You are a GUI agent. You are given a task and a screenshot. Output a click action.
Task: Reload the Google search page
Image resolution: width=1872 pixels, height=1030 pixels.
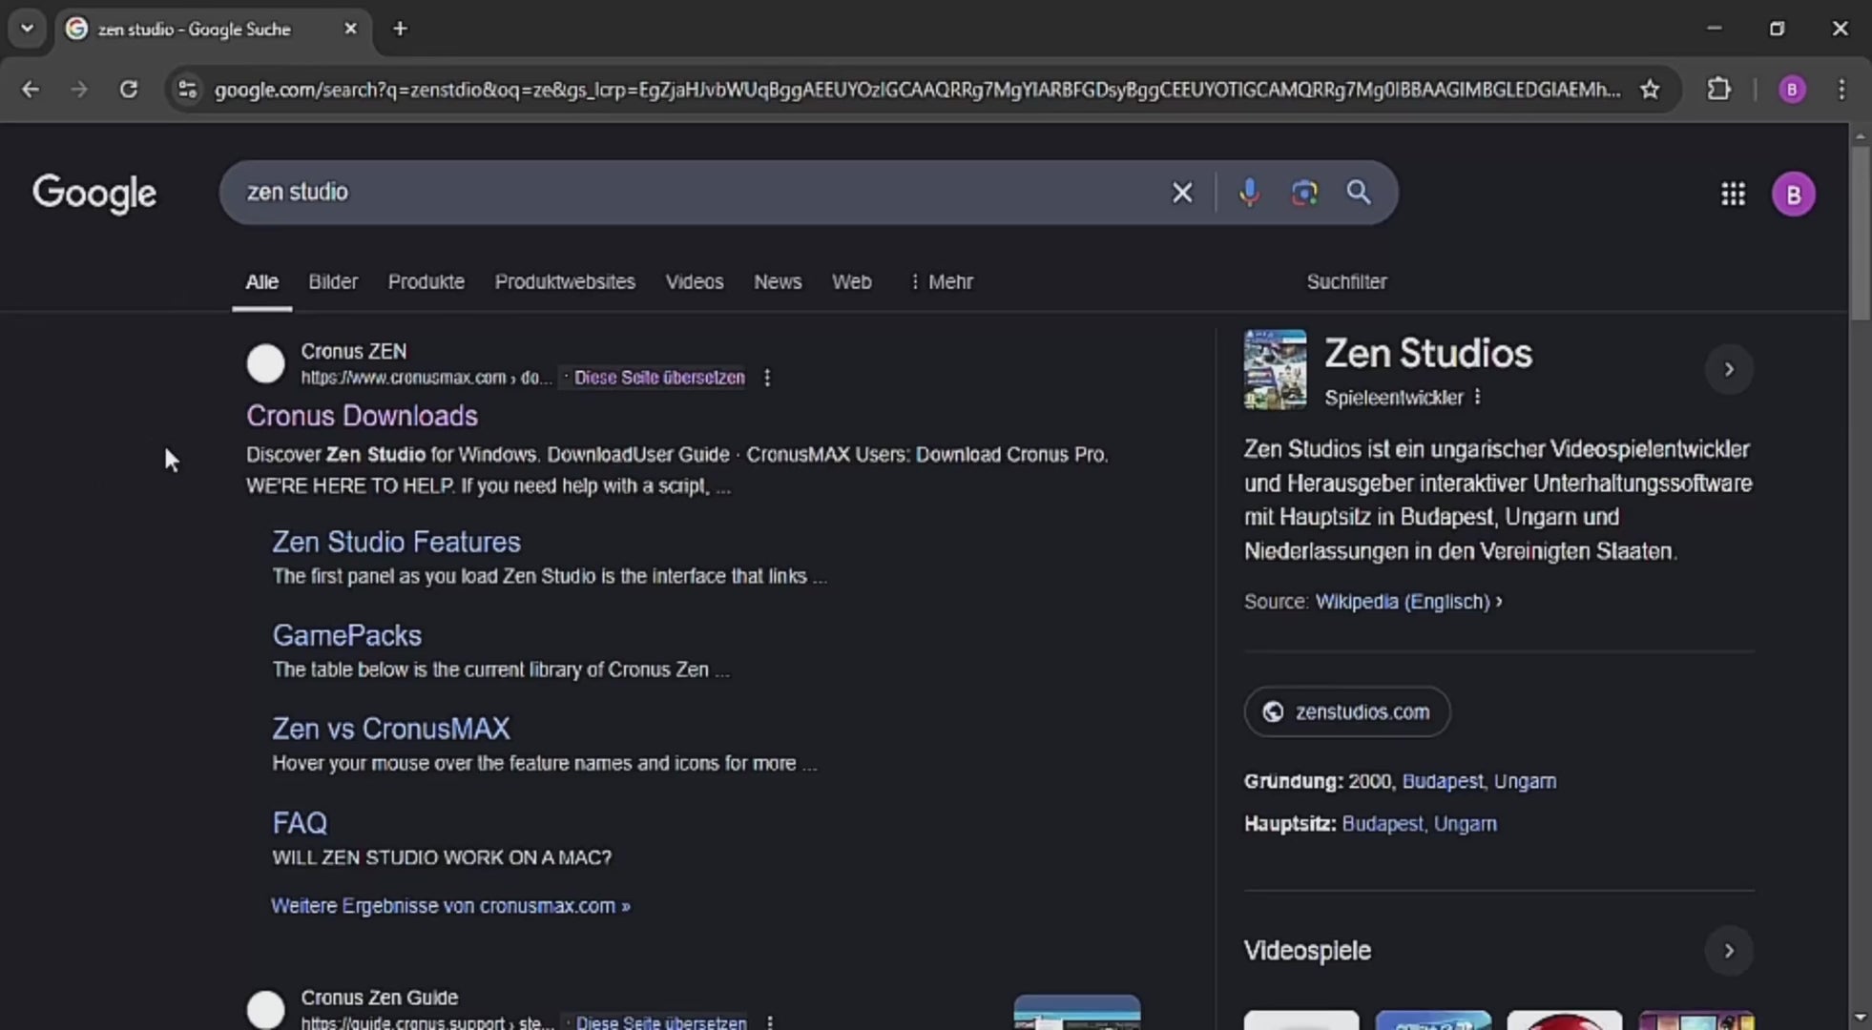pyautogui.click(x=128, y=90)
